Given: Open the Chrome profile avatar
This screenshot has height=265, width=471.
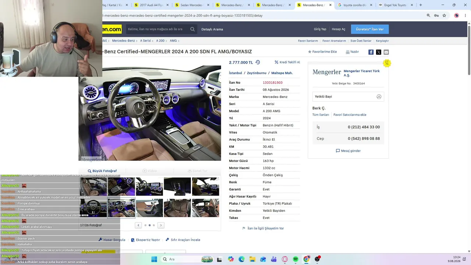Looking at the screenshot, I should 456,15.
